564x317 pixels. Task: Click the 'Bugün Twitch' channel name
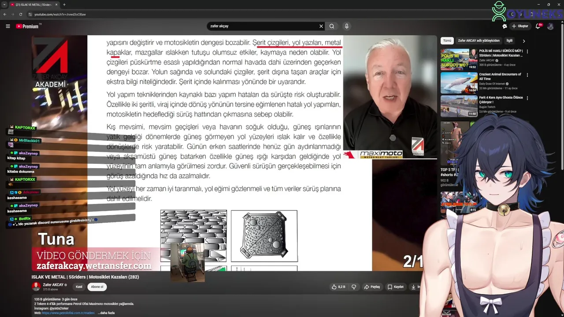pyautogui.click(x=487, y=107)
